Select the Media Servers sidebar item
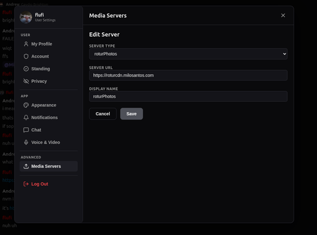This screenshot has width=317, height=235. pos(49,167)
